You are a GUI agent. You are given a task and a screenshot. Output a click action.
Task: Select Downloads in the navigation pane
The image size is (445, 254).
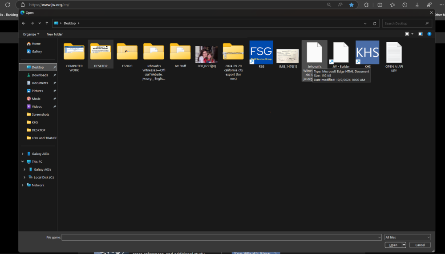(x=40, y=75)
